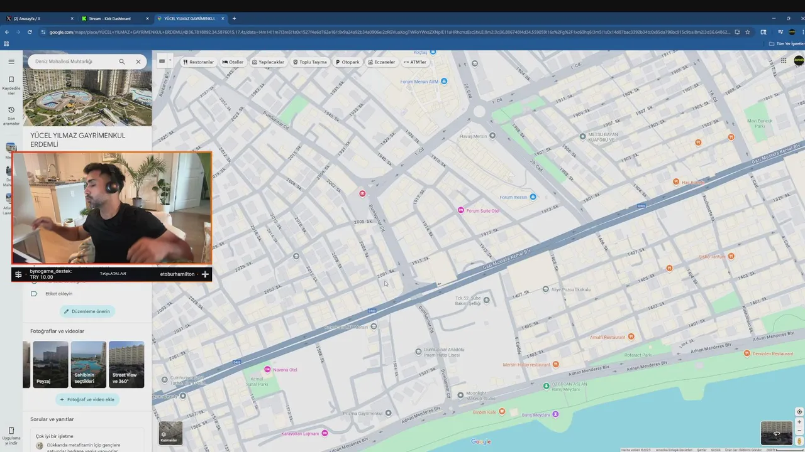Click Etiket ekleyin option
The height and width of the screenshot is (452, 805).
pos(58,294)
